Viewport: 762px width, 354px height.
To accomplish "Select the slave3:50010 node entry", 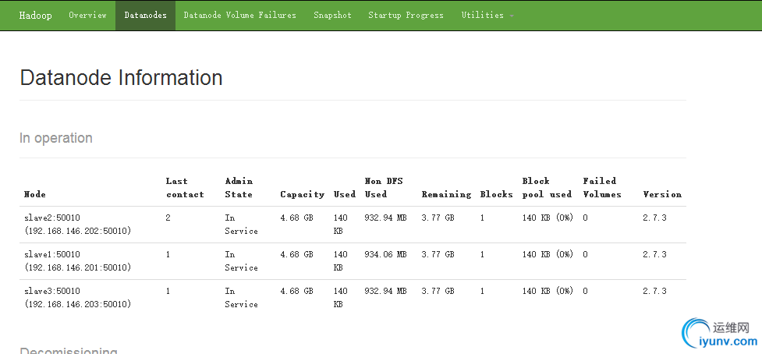I will pyautogui.click(x=52, y=291).
